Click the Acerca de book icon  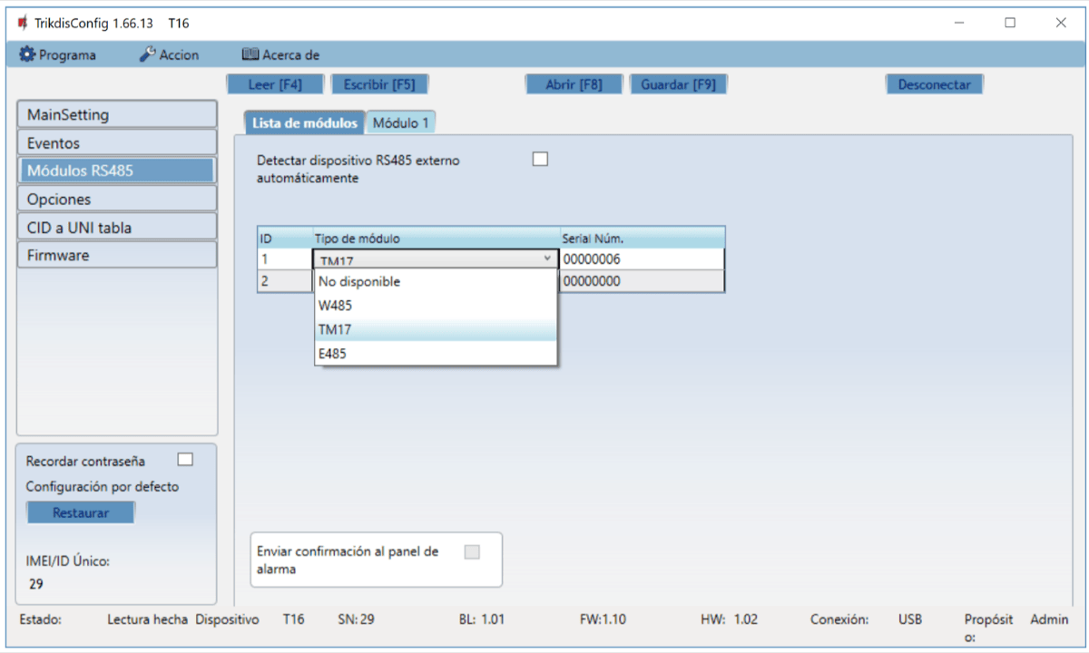(250, 54)
